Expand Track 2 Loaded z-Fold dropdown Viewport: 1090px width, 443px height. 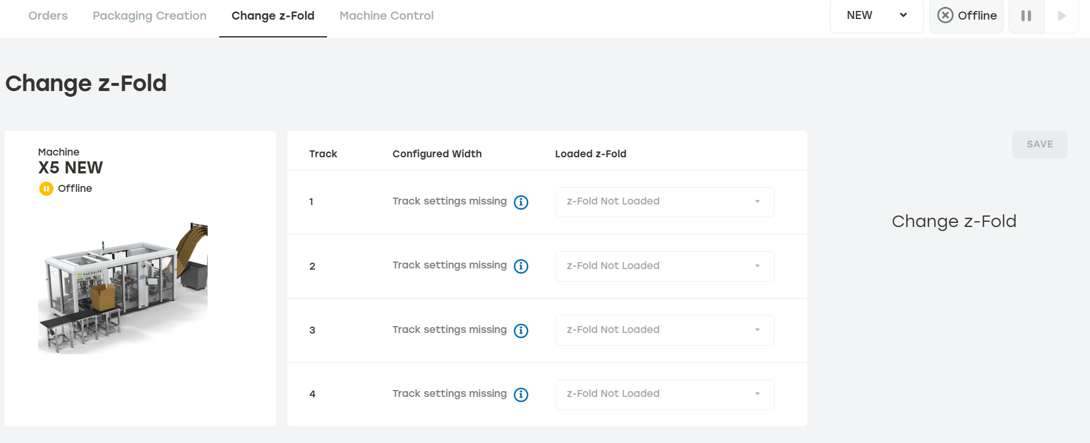coord(664,266)
